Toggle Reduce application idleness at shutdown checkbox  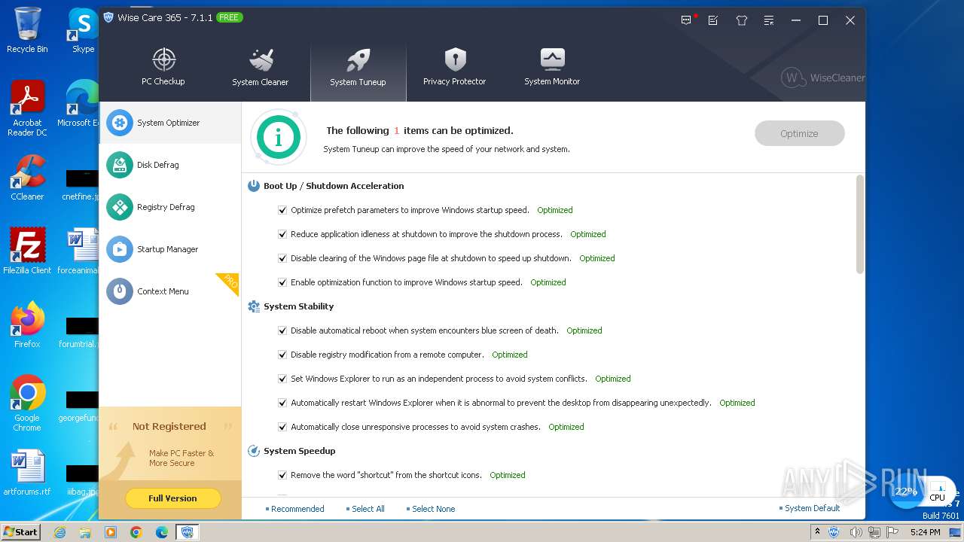[x=282, y=234]
